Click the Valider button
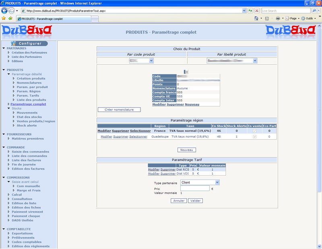322x249 pixels. [x=195, y=201]
